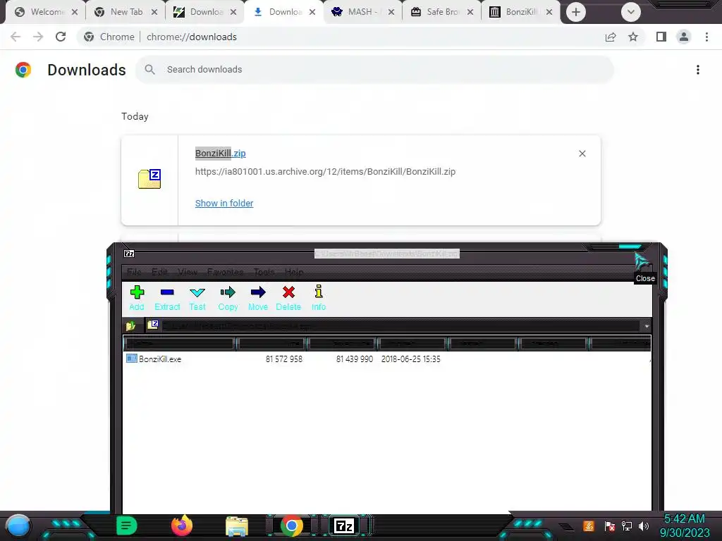Click the first column header in 7-Zip list

click(x=180, y=343)
